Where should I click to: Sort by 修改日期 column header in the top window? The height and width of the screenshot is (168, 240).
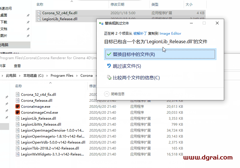117,4
